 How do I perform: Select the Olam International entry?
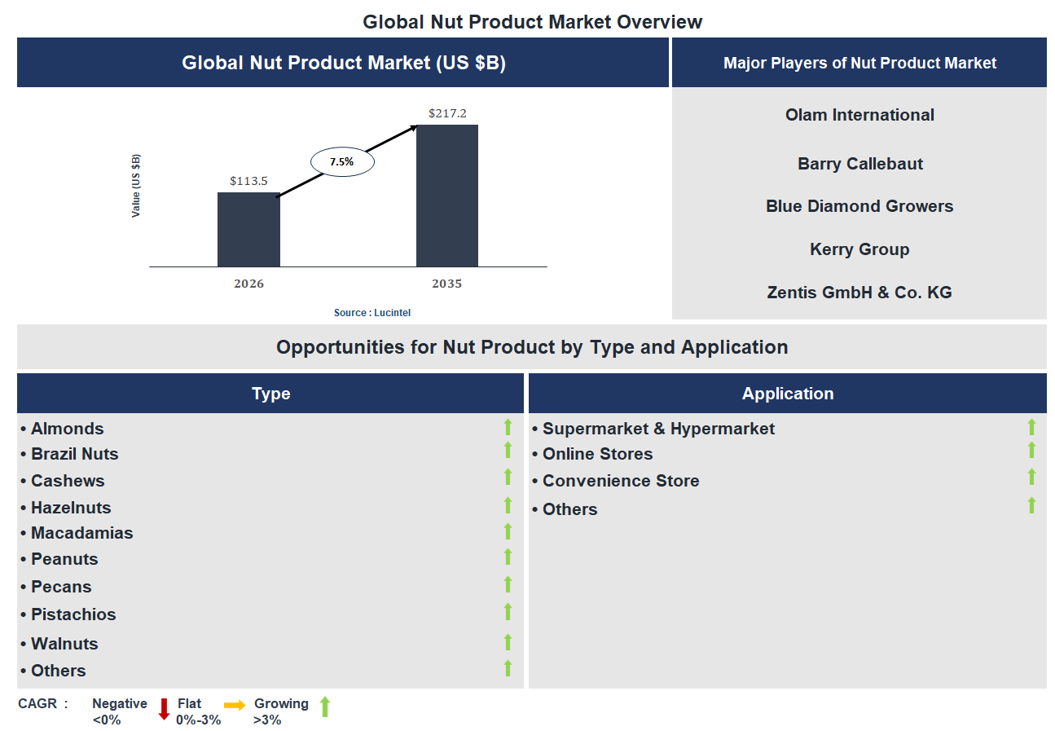[859, 115]
